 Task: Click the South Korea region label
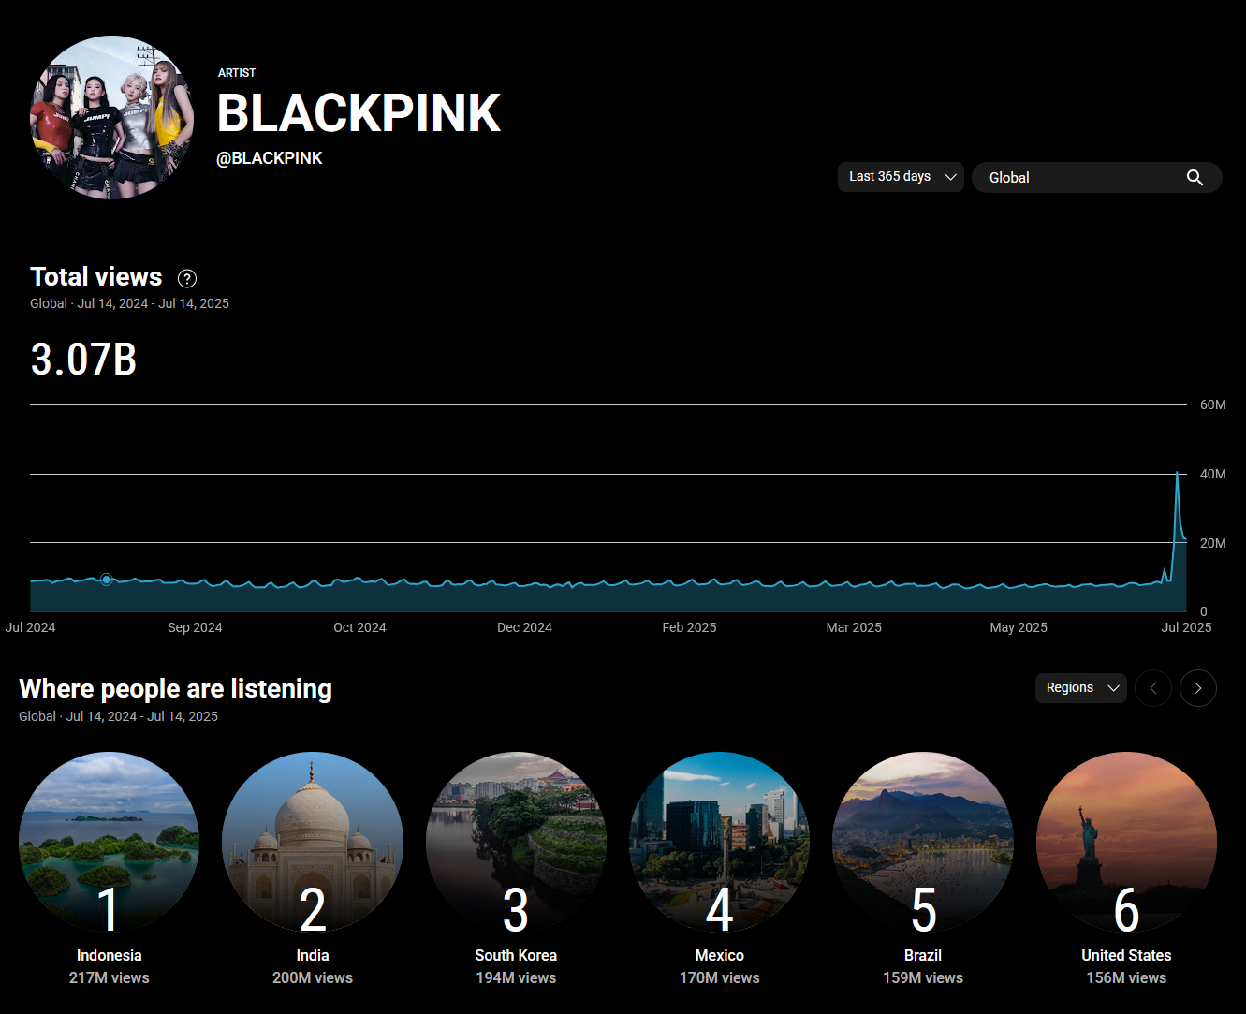coord(516,955)
